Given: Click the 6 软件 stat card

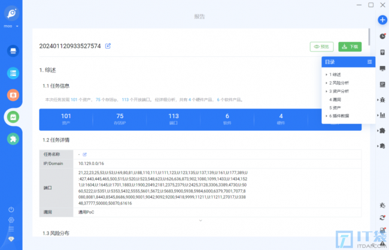Looking at the screenshot, I should point(227,119).
